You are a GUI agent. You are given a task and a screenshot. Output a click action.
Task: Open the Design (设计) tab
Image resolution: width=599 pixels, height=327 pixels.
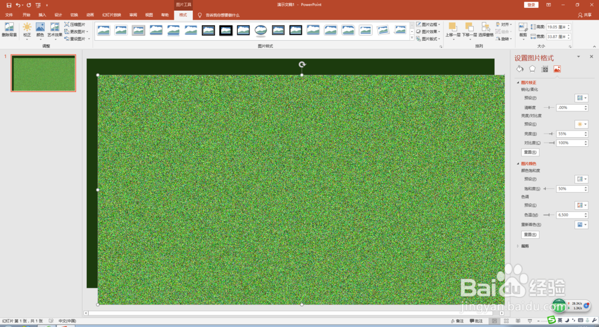(58, 15)
